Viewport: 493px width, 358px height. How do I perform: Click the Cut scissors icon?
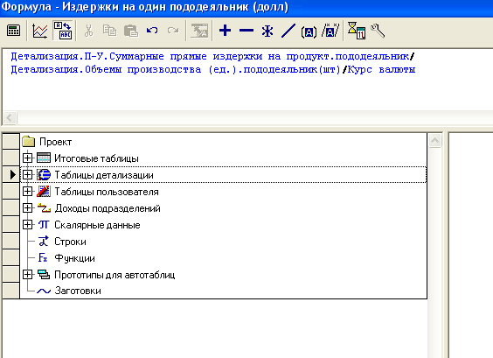pos(89,31)
